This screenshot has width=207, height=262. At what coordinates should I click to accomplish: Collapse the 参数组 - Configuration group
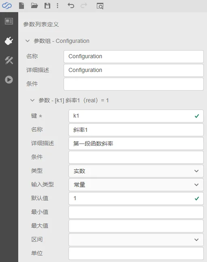coord(28,41)
